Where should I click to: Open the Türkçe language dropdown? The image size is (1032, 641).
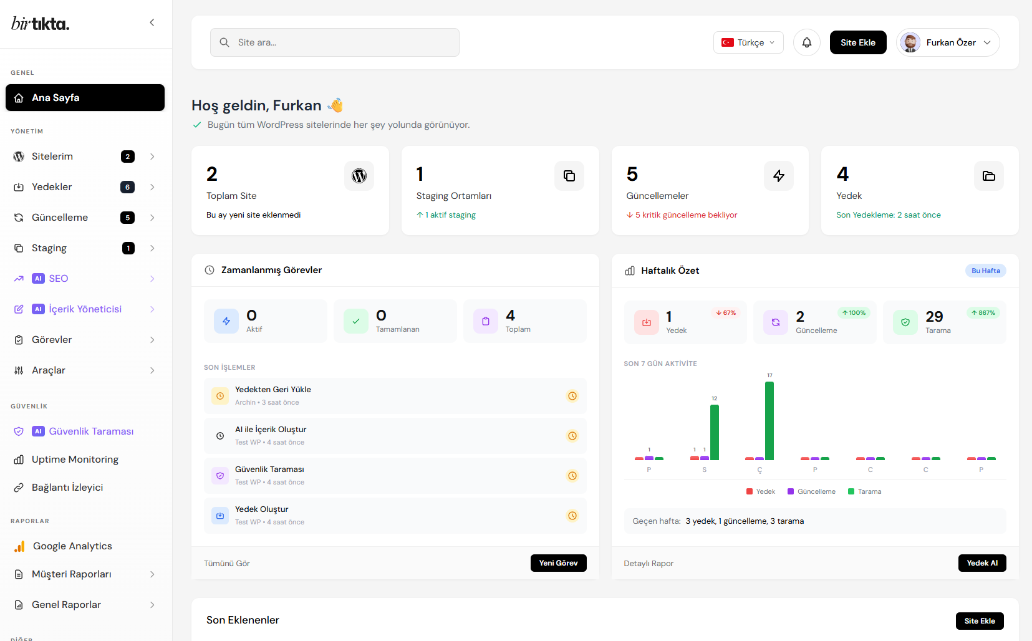point(748,42)
